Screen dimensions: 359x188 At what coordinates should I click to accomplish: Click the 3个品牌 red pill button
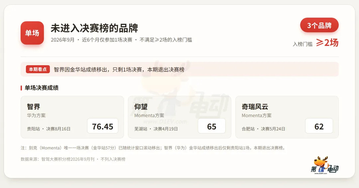(319, 25)
